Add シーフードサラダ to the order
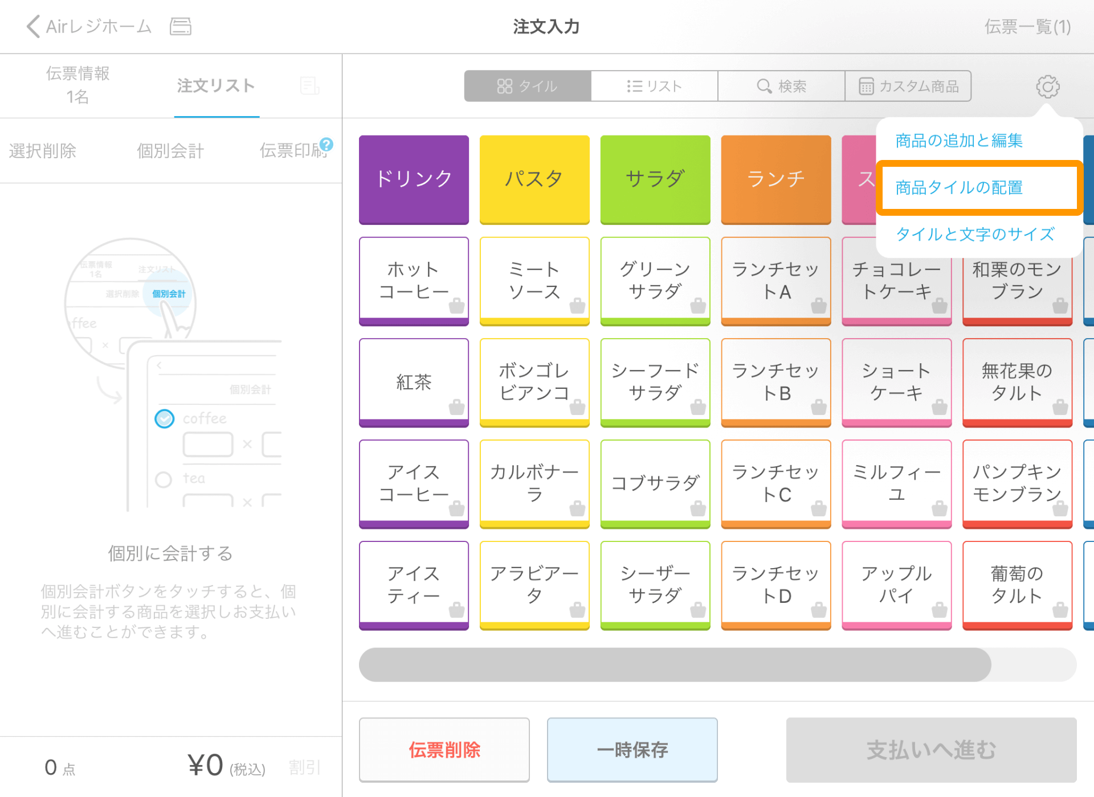The height and width of the screenshot is (797, 1094). coord(655,383)
